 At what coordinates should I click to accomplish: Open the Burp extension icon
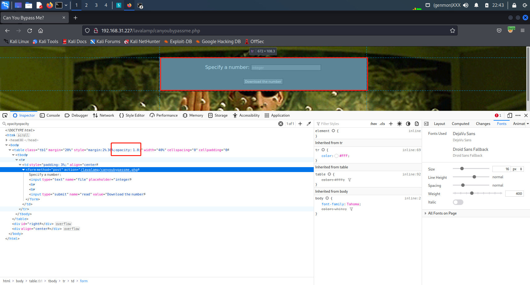coord(511,30)
